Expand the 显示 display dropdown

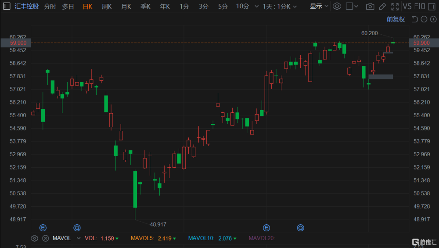tap(319, 6)
